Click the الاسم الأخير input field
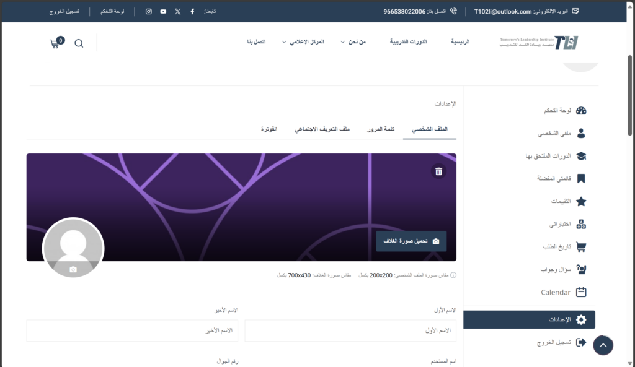This screenshot has width=635, height=367. 132,330
